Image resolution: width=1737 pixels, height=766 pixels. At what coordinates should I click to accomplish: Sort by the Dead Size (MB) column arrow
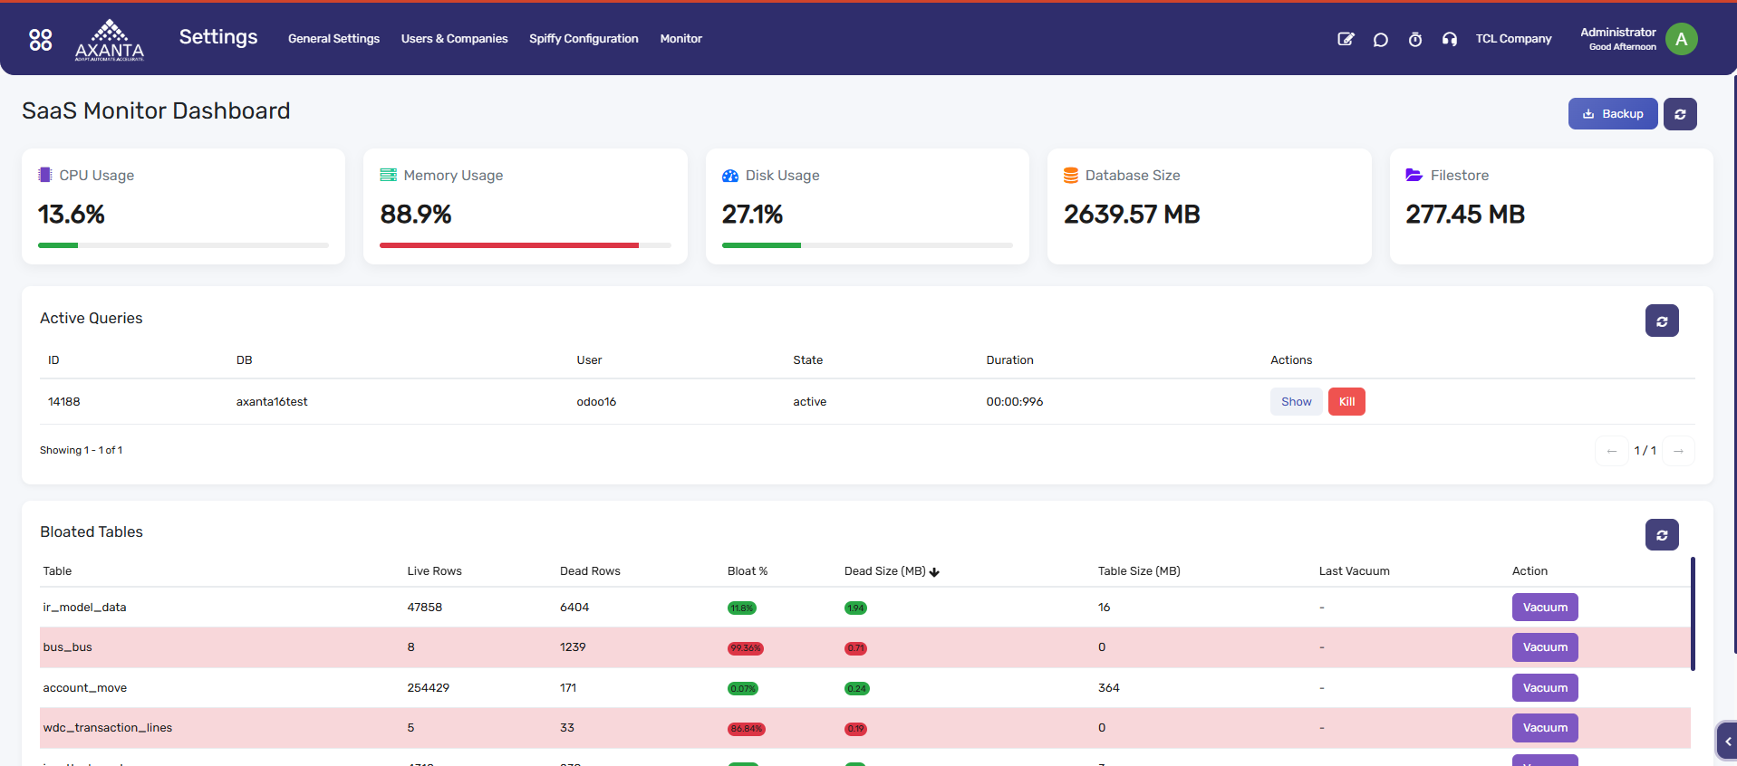tap(934, 572)
